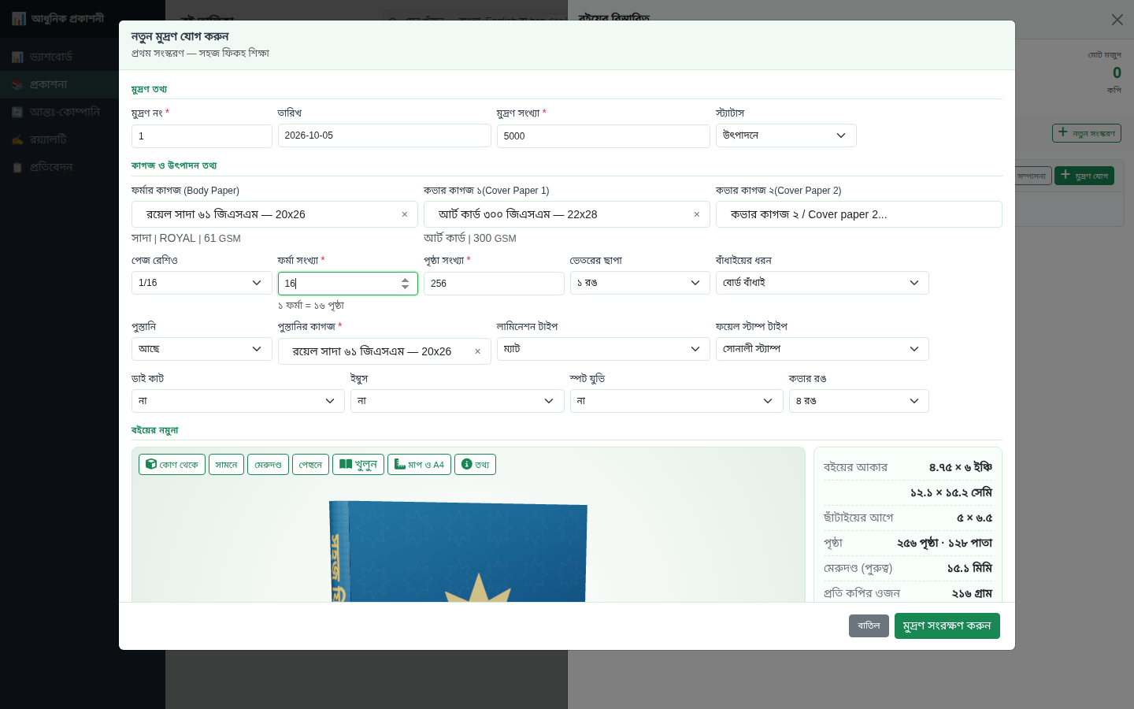Open the কভার কাগজ ২ selector

click(x=859, y=214)
